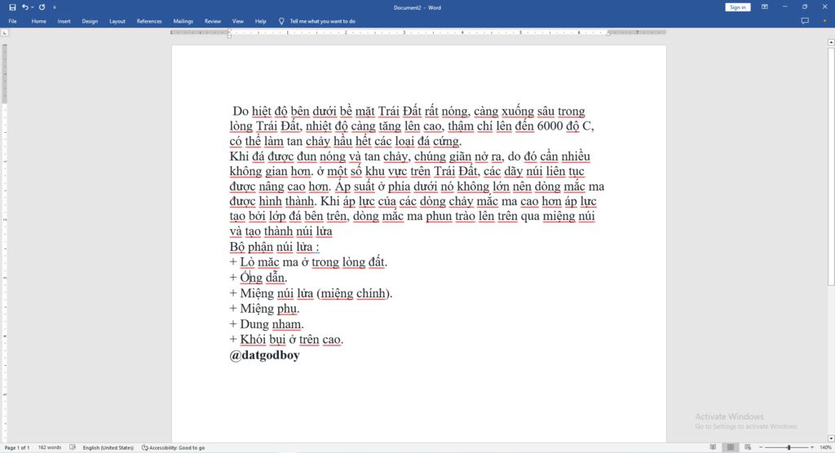
Task: Click the Tell me lightbulb icon
Action: 281,21
